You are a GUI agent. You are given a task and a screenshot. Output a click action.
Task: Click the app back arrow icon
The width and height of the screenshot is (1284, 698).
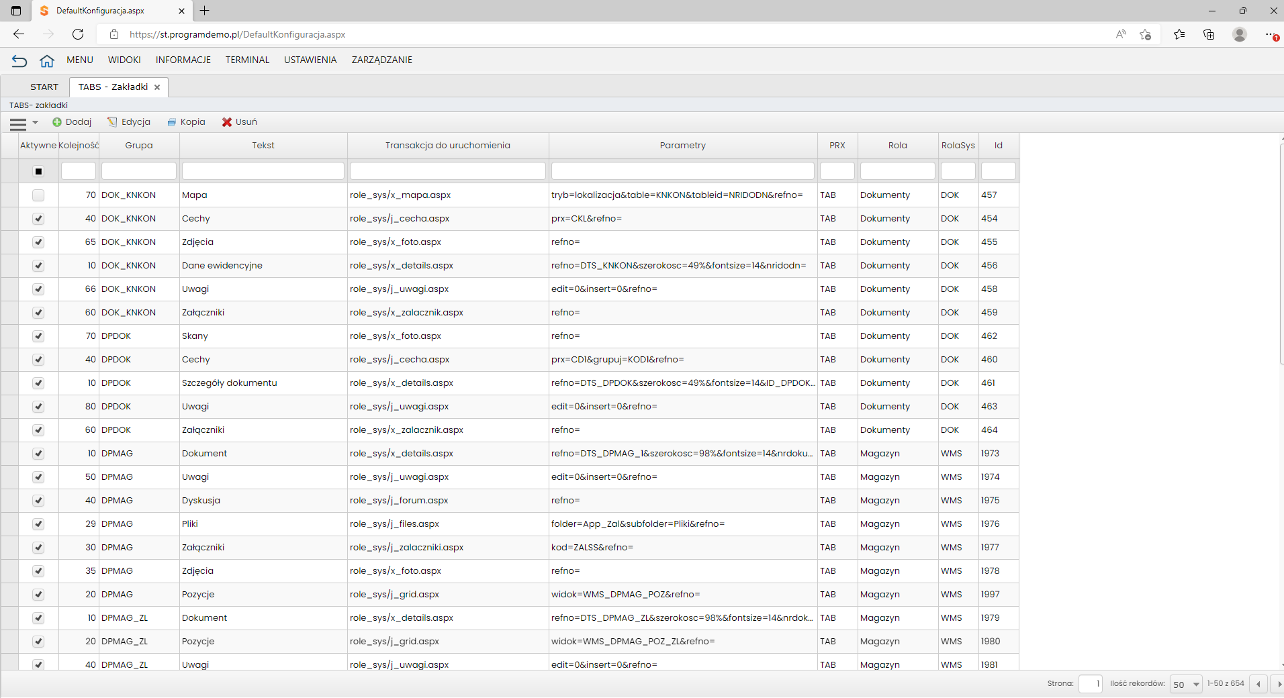pos(19,61)
